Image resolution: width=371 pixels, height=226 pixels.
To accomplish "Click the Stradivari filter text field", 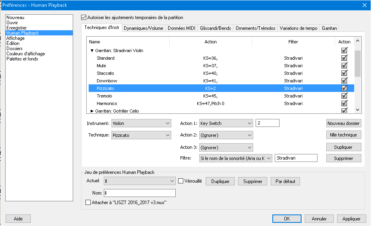I will [296, 158].
